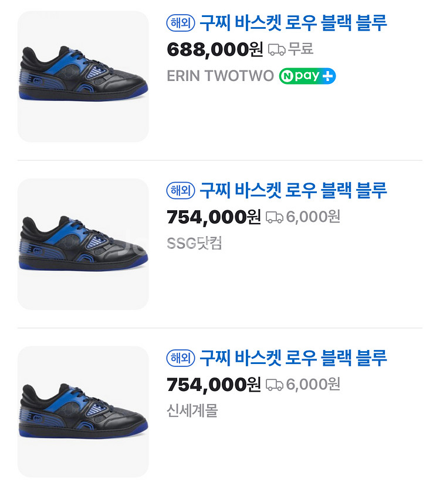
Task: Open the product title above SSG닷컴
Action: point(293,190)
